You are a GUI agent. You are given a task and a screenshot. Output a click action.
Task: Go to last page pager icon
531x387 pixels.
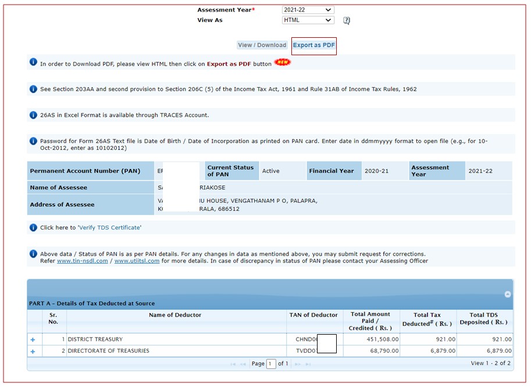pos(308,364)
